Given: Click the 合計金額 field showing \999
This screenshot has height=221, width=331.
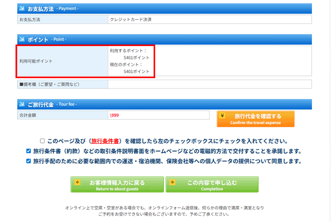Looking at the screenshot, I should tap(158, 115).
